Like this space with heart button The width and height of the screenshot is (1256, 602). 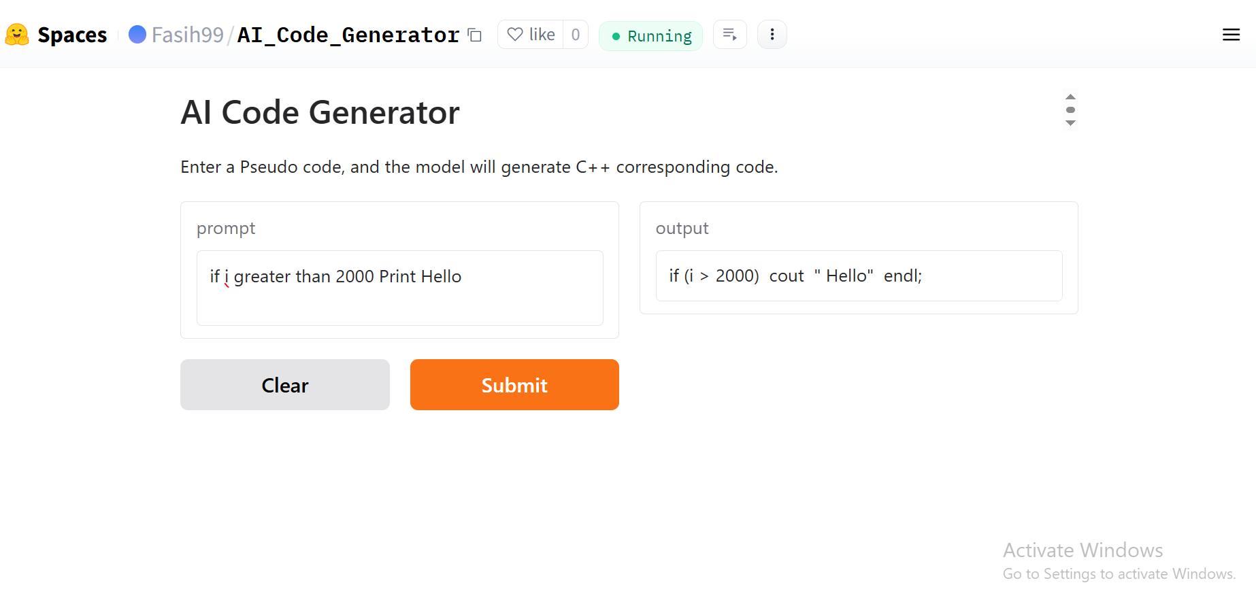(531, 35)
